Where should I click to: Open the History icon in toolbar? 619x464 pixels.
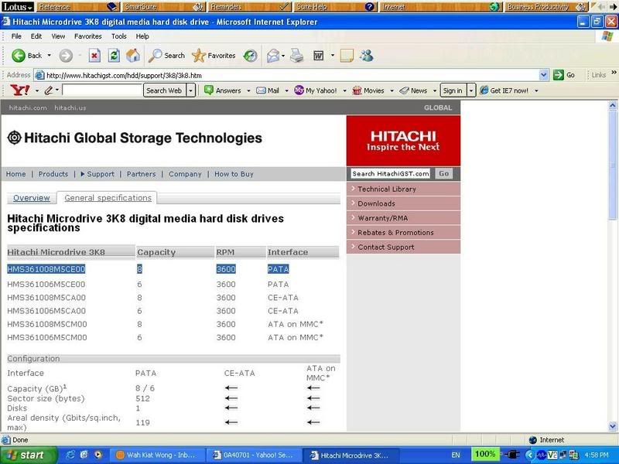(250, 56)
